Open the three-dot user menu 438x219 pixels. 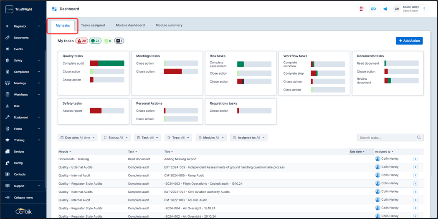424,9
